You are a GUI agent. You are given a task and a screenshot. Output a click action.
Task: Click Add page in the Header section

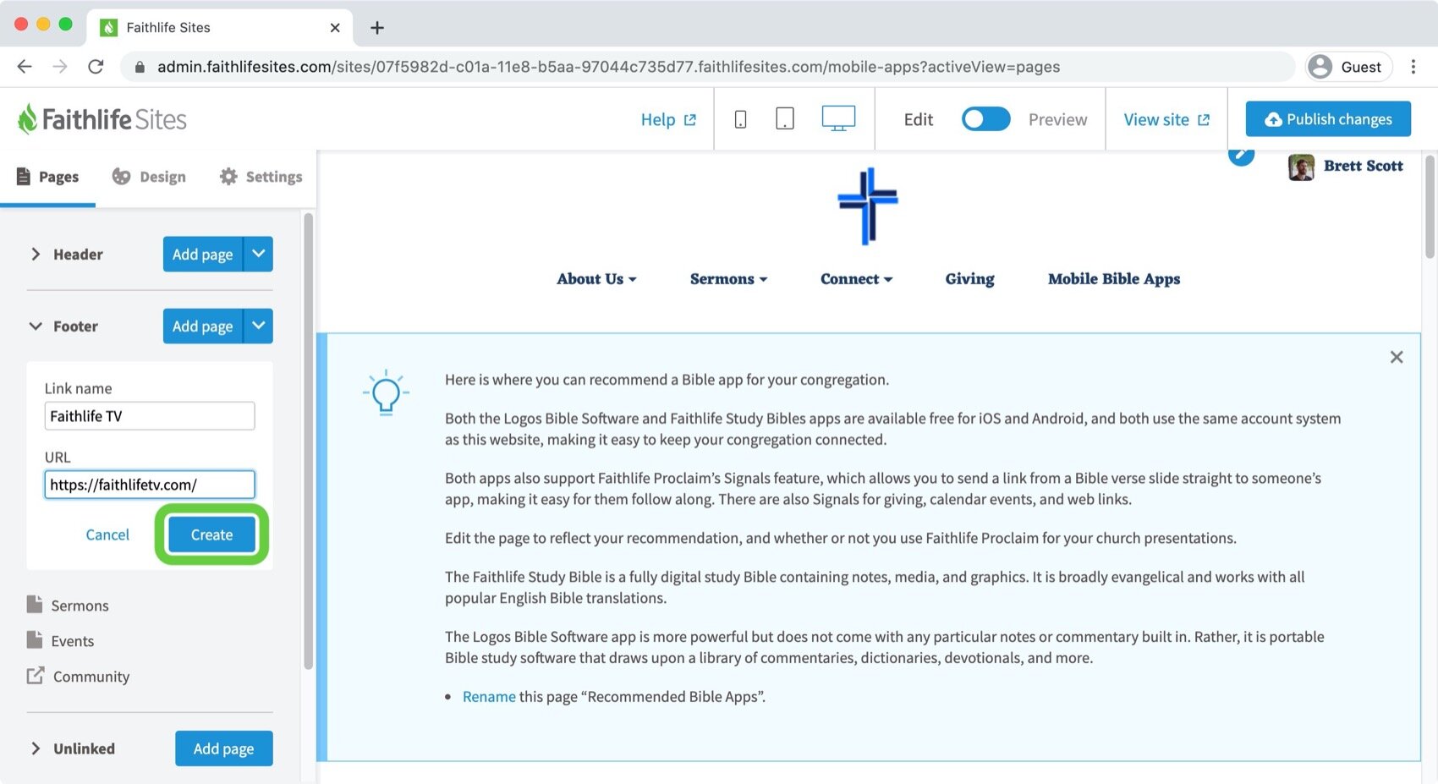[203, 254]
